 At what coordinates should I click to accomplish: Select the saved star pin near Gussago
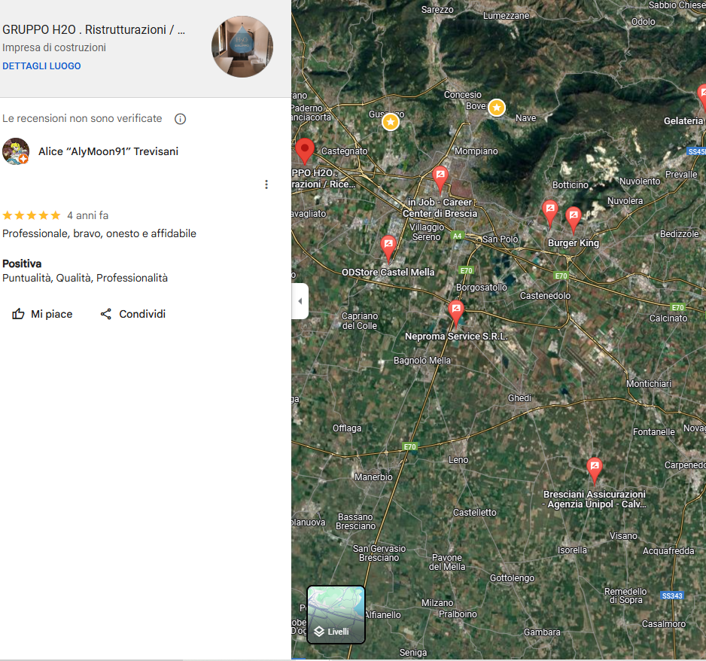click(391, 121)
